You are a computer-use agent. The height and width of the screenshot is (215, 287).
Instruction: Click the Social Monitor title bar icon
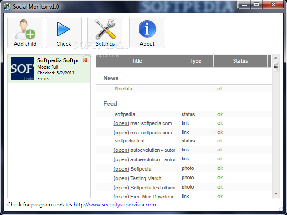tap(7, 7)
